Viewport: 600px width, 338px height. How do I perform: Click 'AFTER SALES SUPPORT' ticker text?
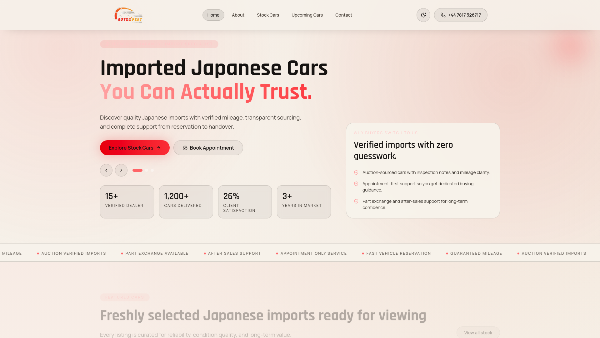click(234, 253)
